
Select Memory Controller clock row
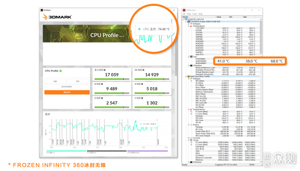[x=226, y=158]
